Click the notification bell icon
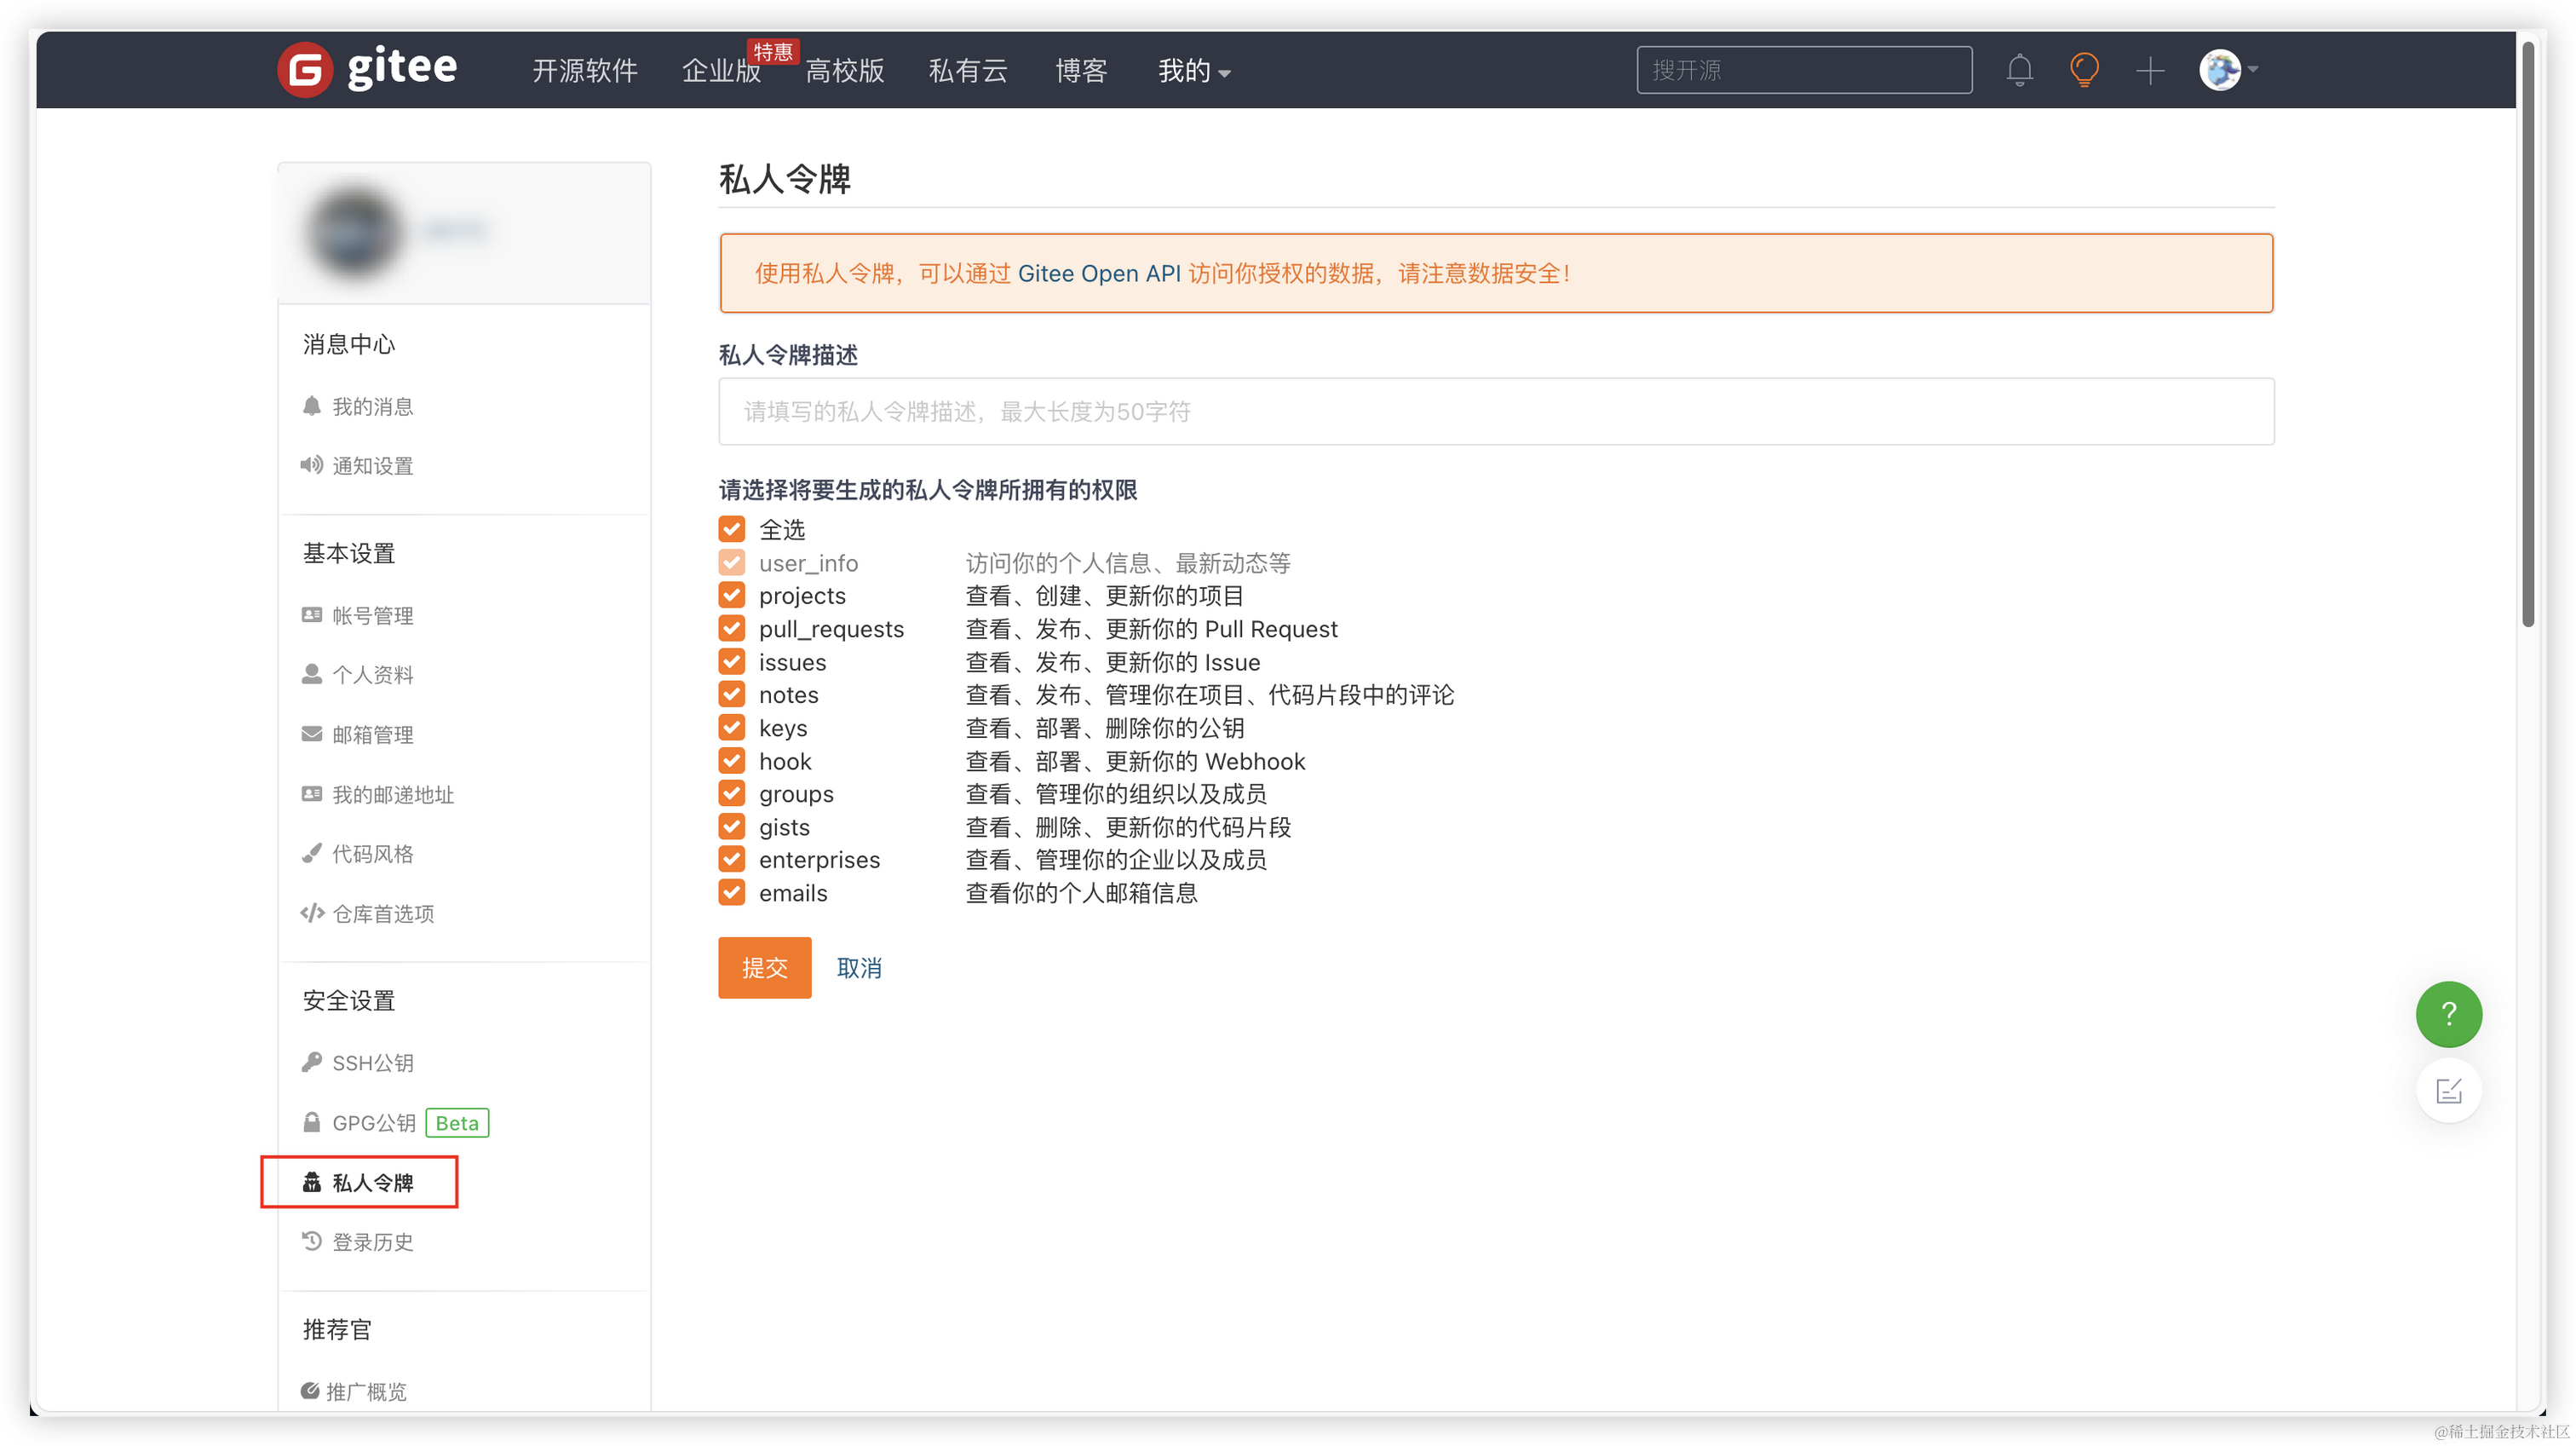Viewport: 2576px width, 1446px height. 2019,70
